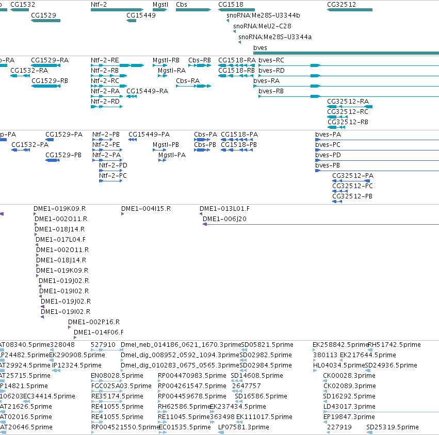The height and width of the screenshot is (435, 439).
Task: Select the CG1529-RB transcript label
Action: [x=50, y=81]
